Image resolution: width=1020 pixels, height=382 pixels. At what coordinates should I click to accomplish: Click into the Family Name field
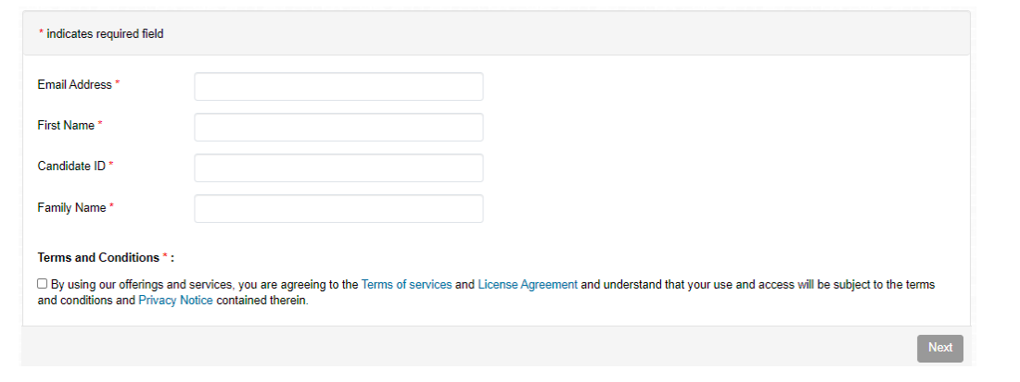338,208
